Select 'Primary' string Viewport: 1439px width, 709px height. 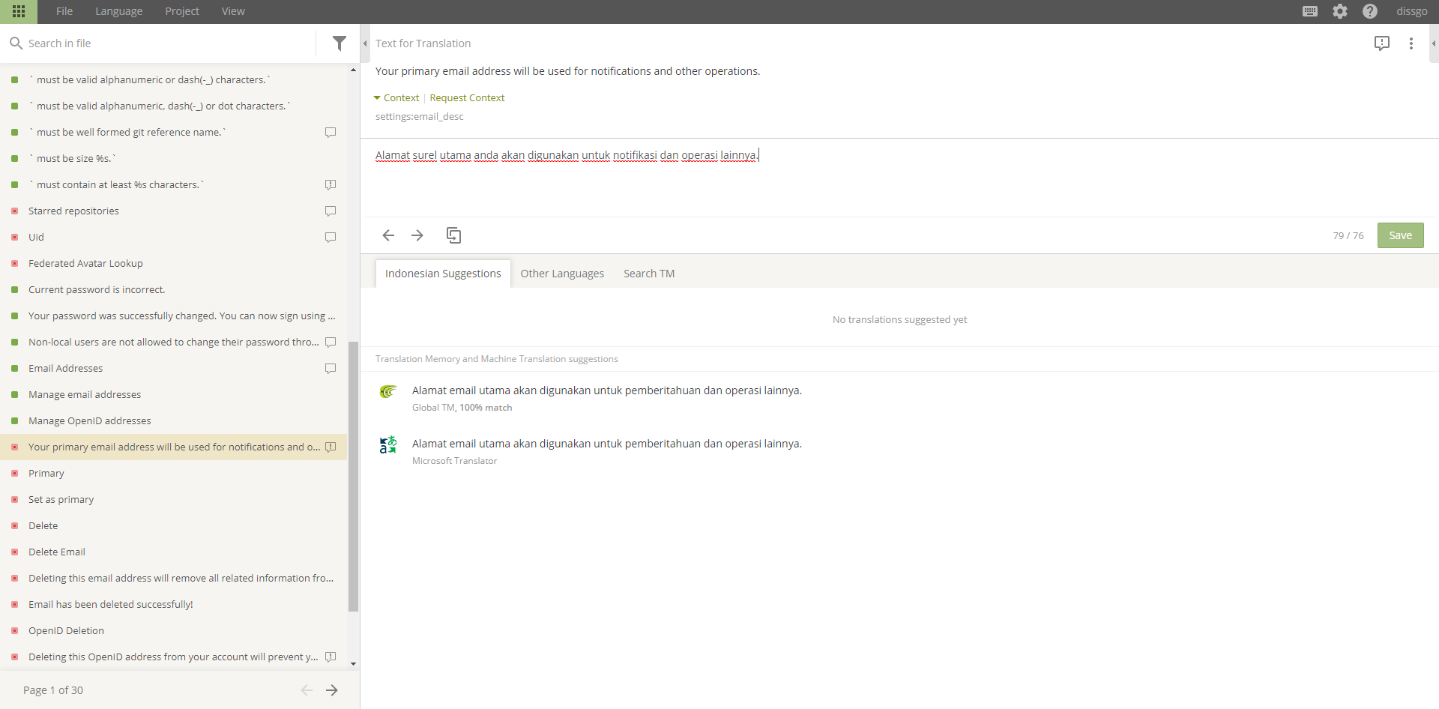pyautogui.click(x=172, y=474)
